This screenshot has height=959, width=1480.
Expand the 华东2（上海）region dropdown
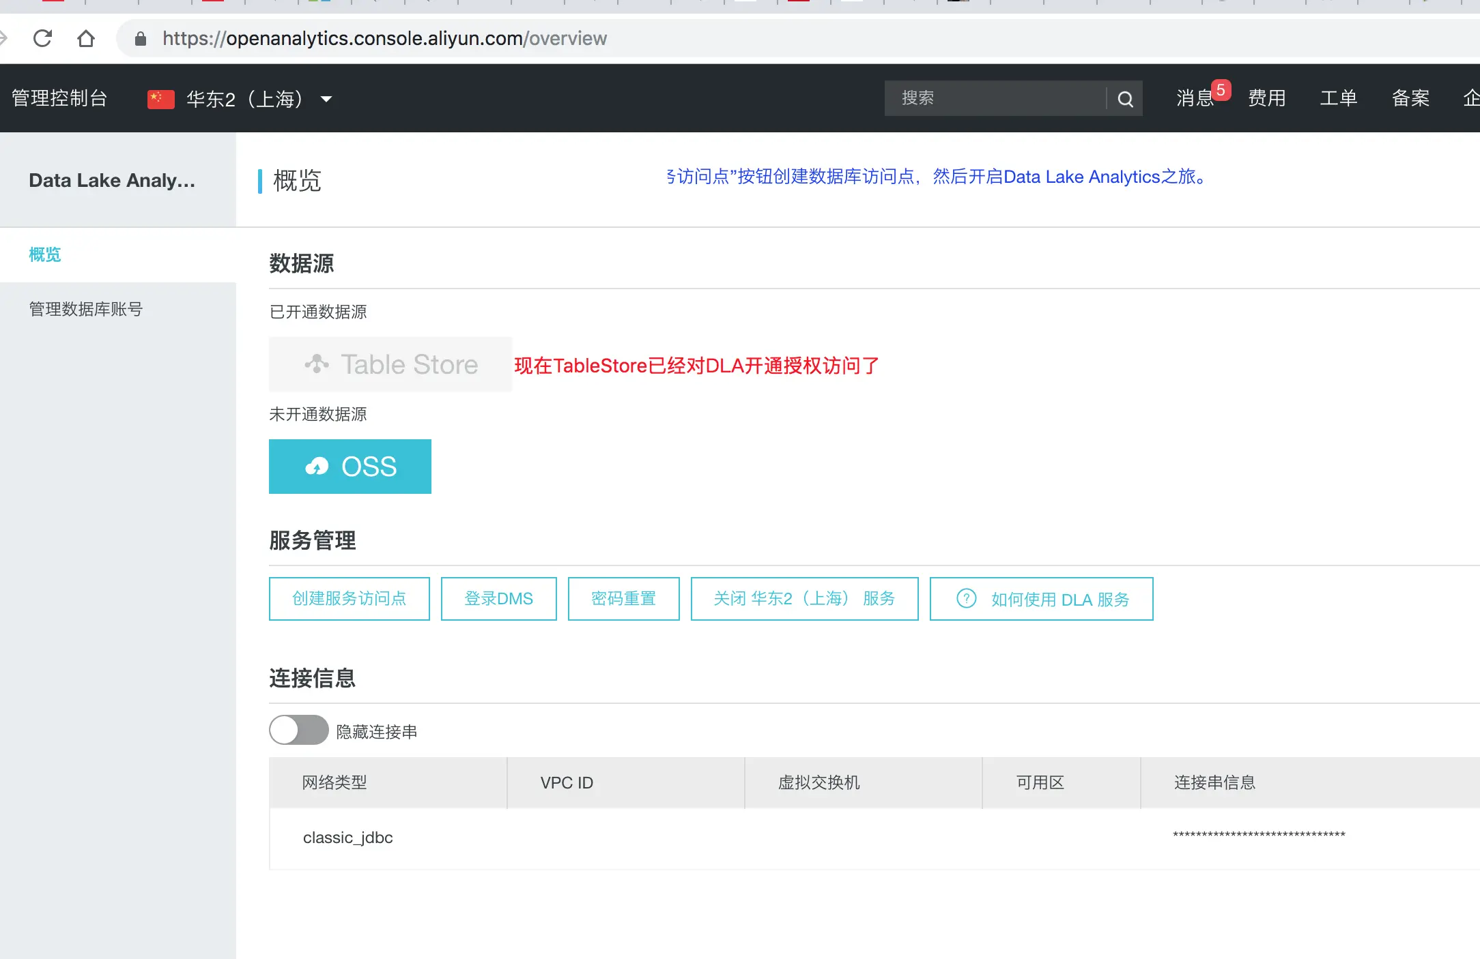326,99
